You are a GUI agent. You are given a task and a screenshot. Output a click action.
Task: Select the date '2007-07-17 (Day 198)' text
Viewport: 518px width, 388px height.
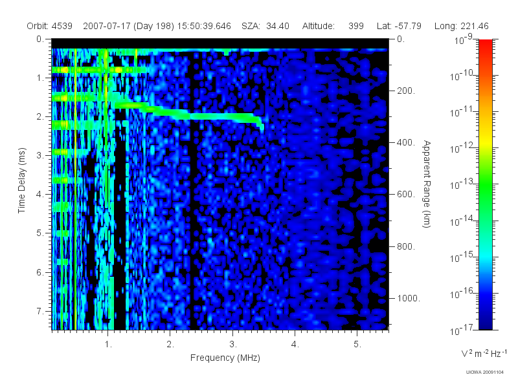point(128,26)
